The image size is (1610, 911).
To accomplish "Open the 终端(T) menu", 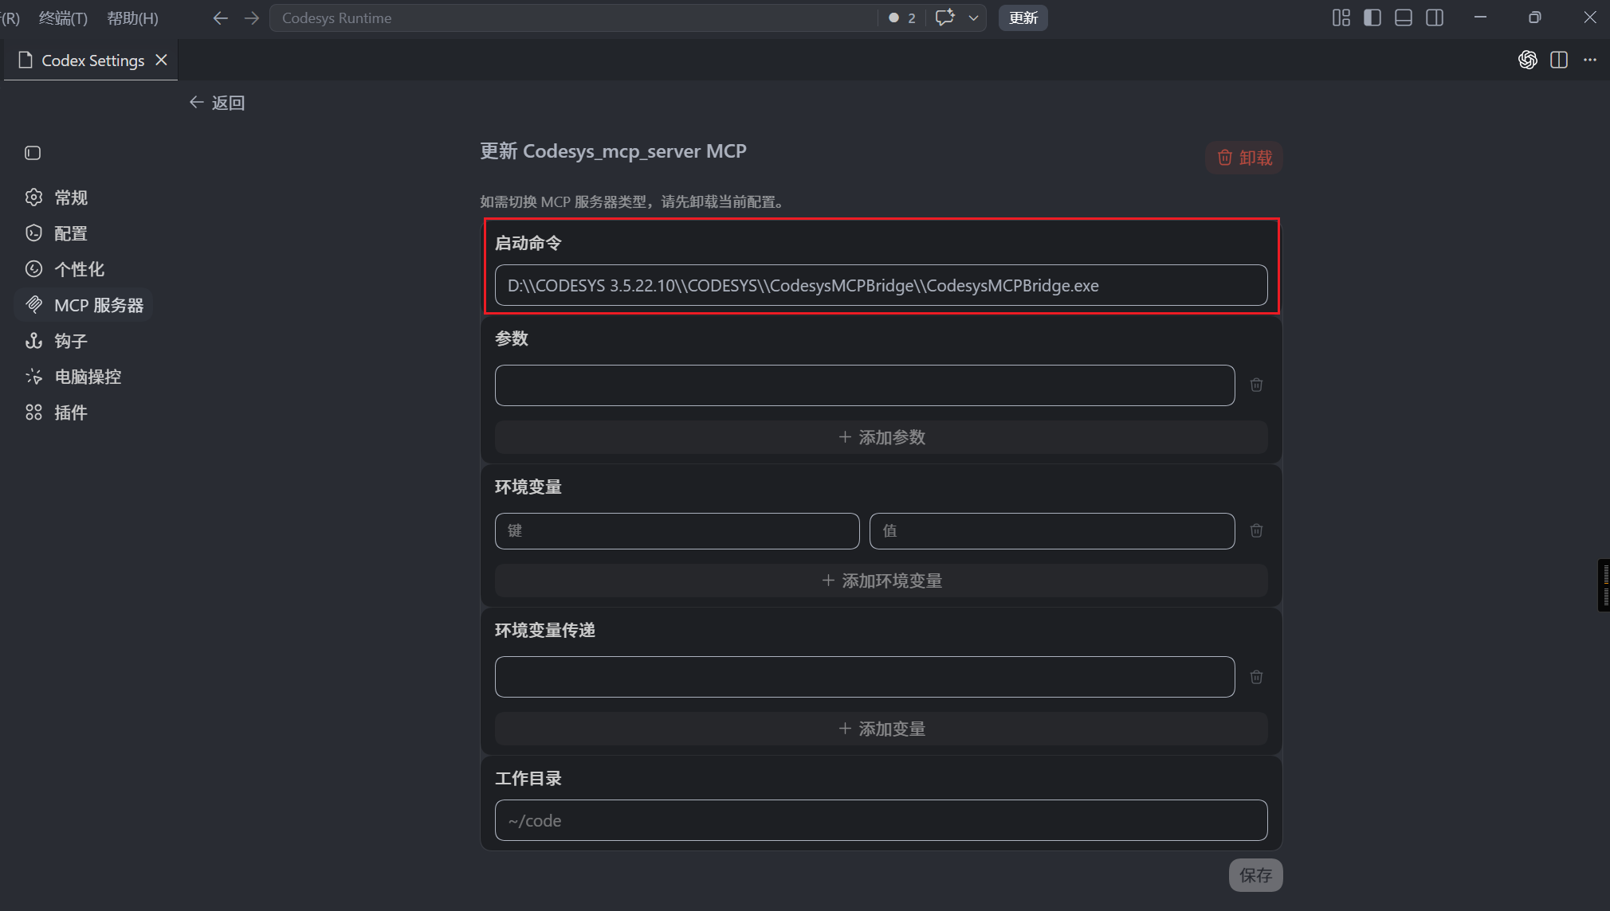I will pos(64,18).
